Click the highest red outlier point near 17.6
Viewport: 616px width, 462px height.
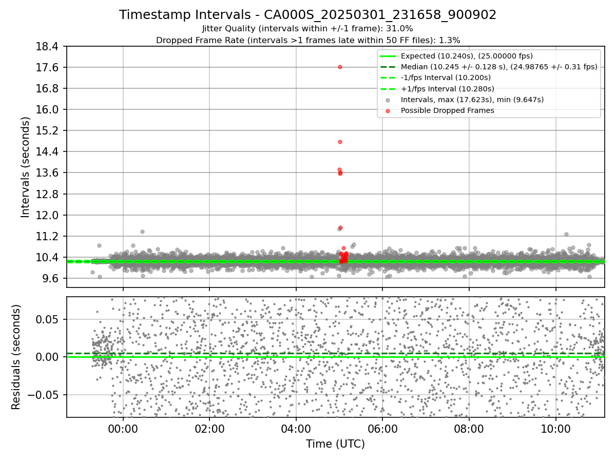point(340,67)
